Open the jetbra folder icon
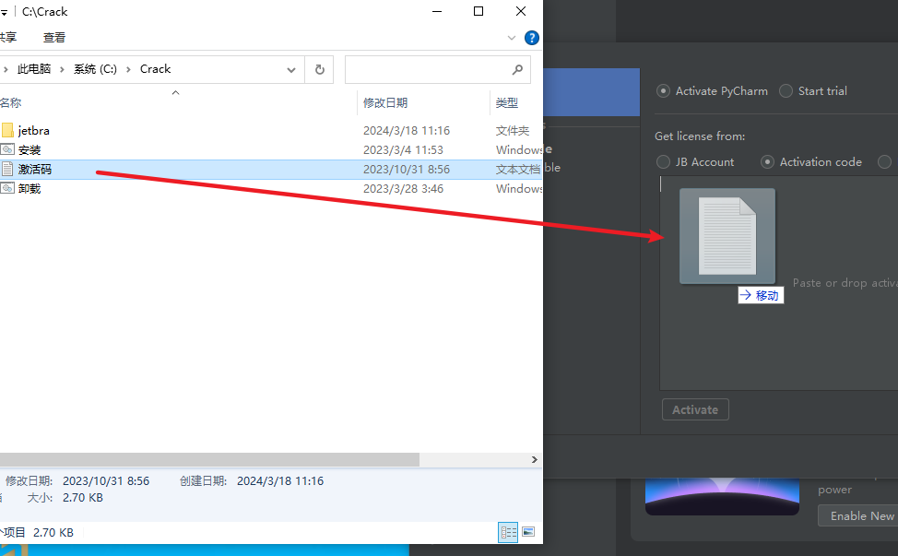The width and height of the screenshot is (898, 556). point(6,131)
